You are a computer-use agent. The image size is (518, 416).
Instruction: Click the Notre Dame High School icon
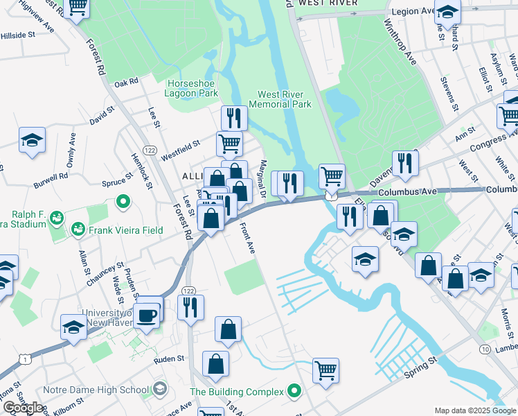[x=160, y=388]
